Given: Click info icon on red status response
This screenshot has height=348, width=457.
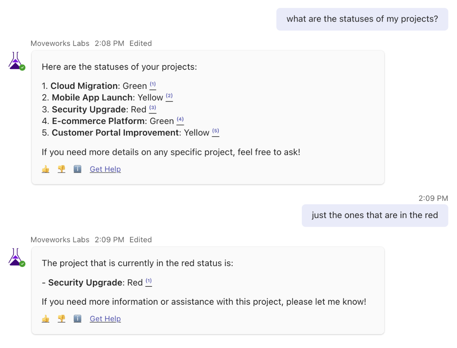Looking at the screenshot, I should pyautogui.click(x=77, y=319).
